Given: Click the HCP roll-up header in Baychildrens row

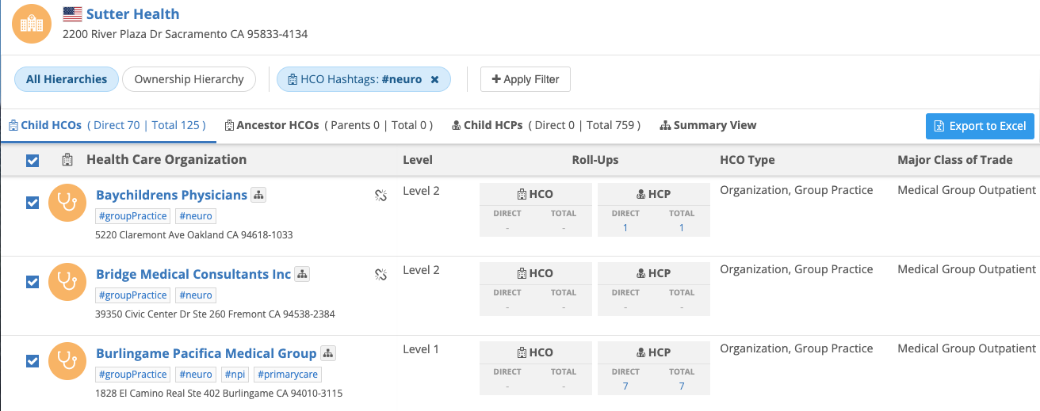Looking at the screenshot, I should 654,194.
